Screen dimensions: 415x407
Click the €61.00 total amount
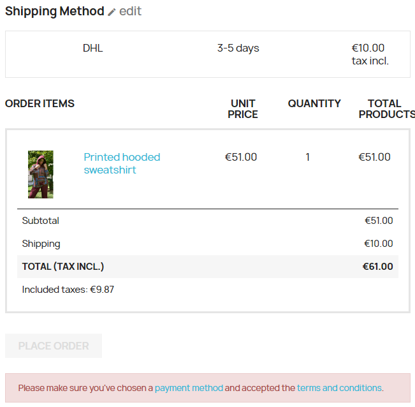[377, 267]
